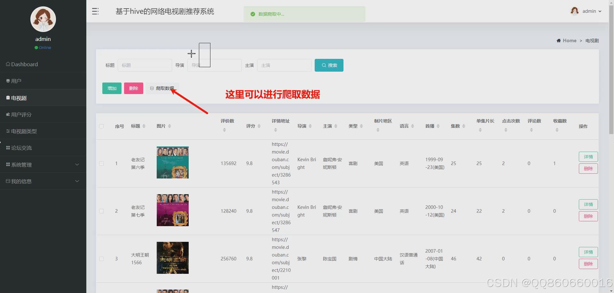Focus the 主演 search input field
The height and width of the screenshot is (293, 614).
point(284,65)
